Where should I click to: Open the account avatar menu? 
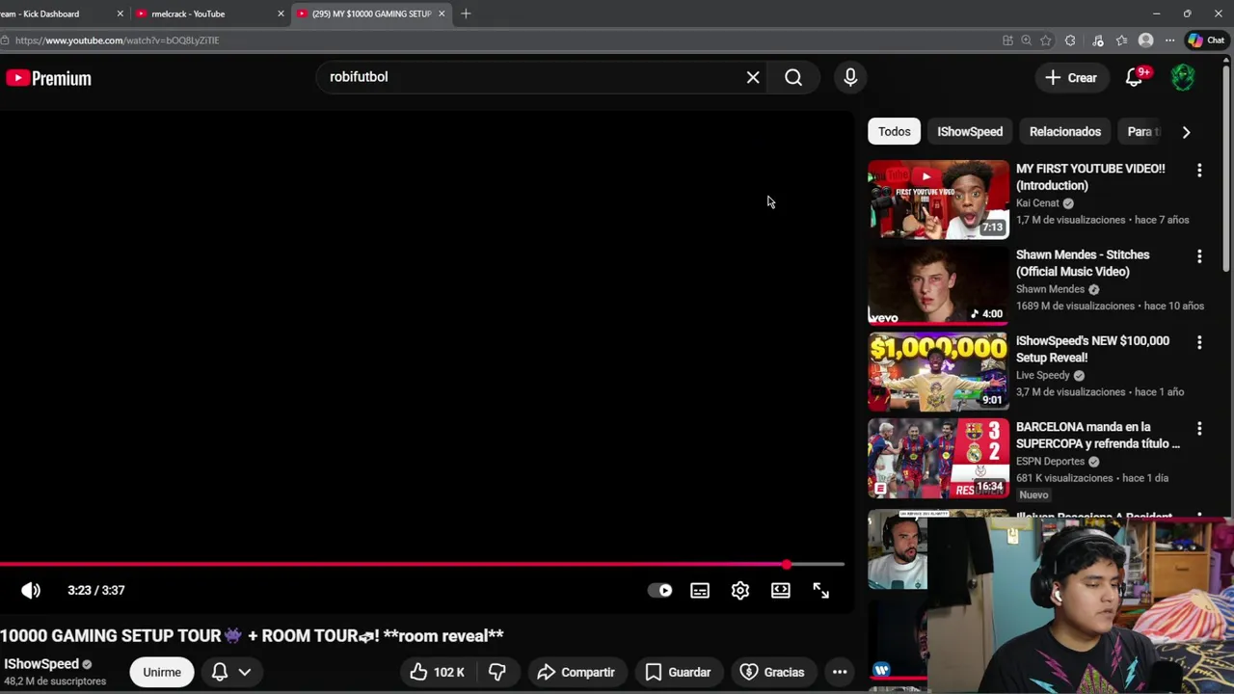coord(1183,77)
